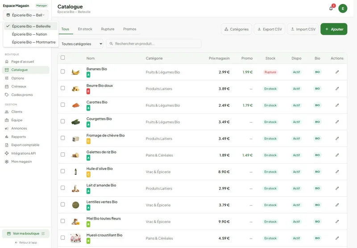
Task: Open Voir ma boutique link
Action: coord(26,233)
